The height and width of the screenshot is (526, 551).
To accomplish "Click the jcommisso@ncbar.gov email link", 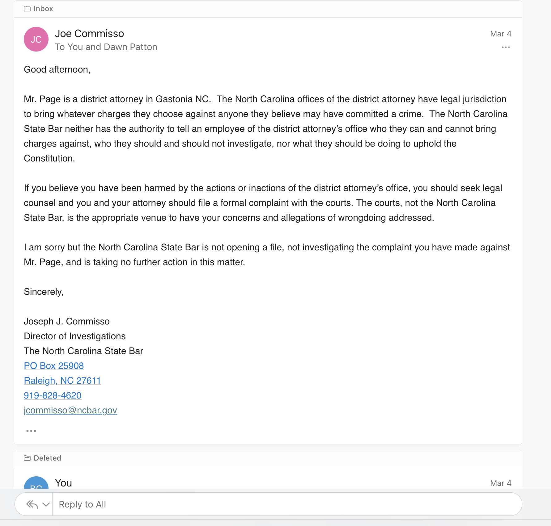I will click(x=70, y=410).
